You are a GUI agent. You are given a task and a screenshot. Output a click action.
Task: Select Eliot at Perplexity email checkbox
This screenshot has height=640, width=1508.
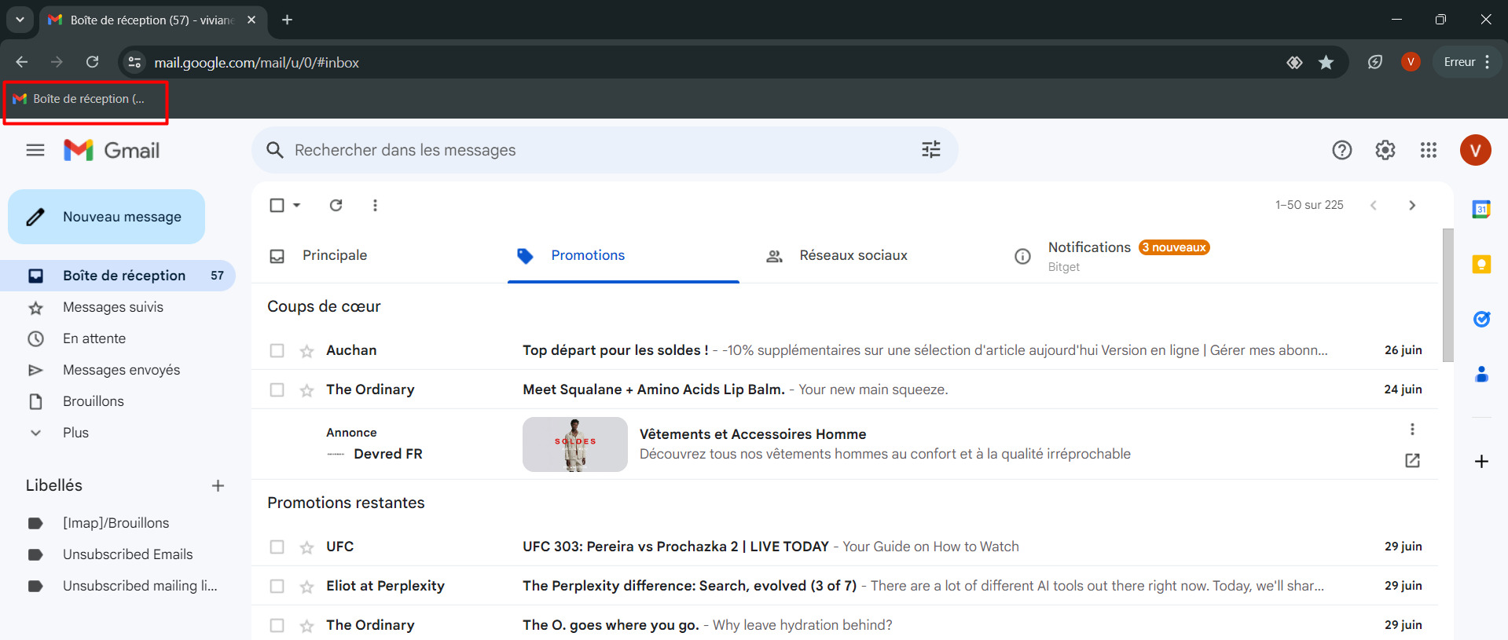click(x=277, y=586)
